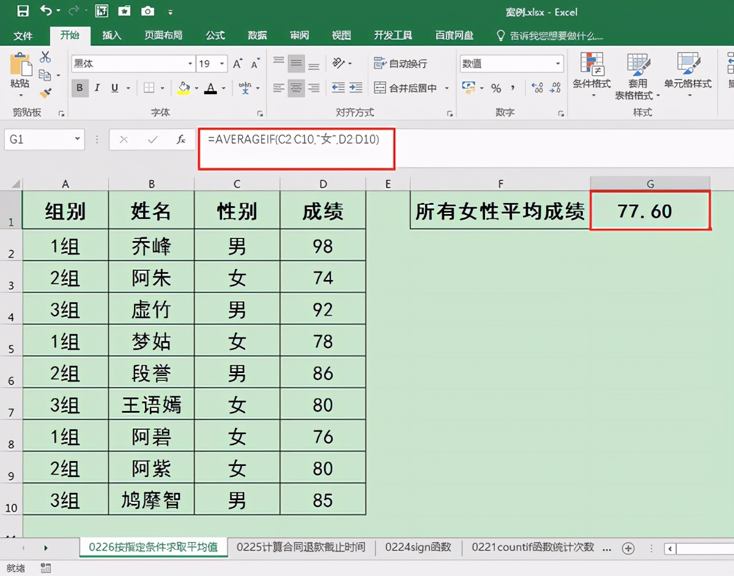Open 条件格式 (Conditional Formatting)
Screen dimensions: 734x576
[591, 76]
